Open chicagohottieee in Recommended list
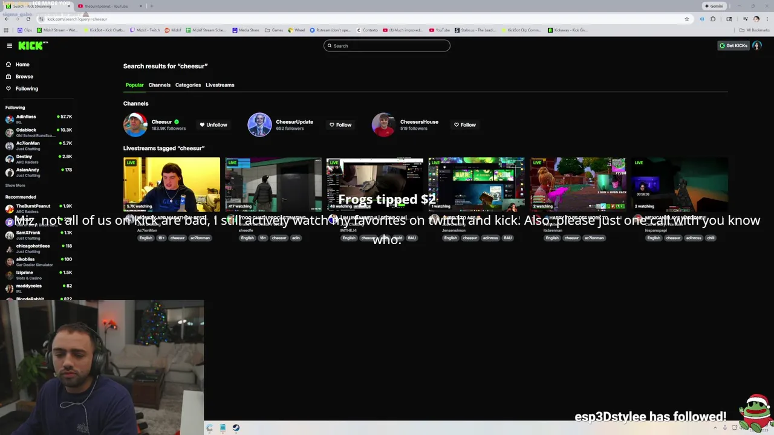 pos(39,248)
